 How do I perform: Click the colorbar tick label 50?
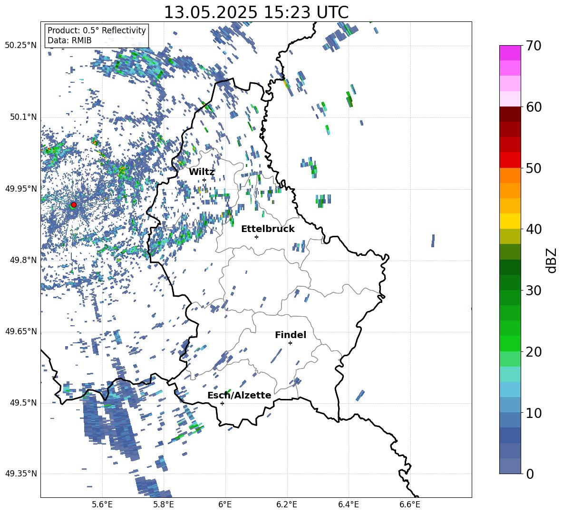tap(534, 168)
